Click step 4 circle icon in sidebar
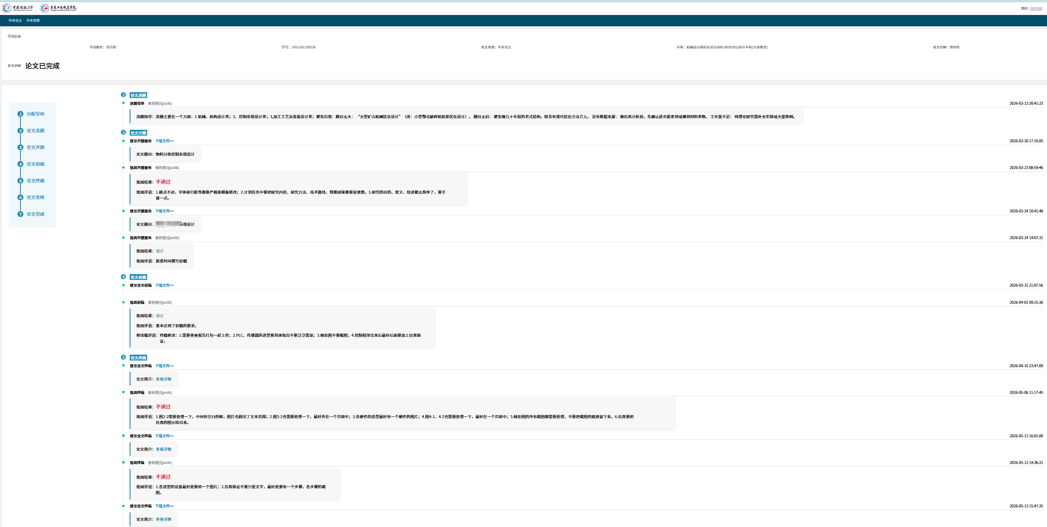The image size is (1047, 527). click(x=20, y=164)
